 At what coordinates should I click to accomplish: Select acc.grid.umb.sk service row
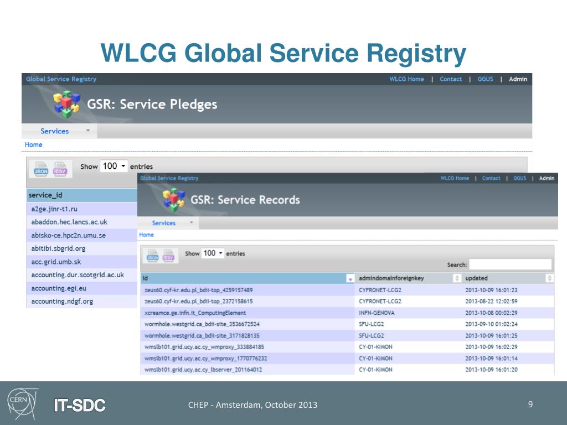point(82,262)
